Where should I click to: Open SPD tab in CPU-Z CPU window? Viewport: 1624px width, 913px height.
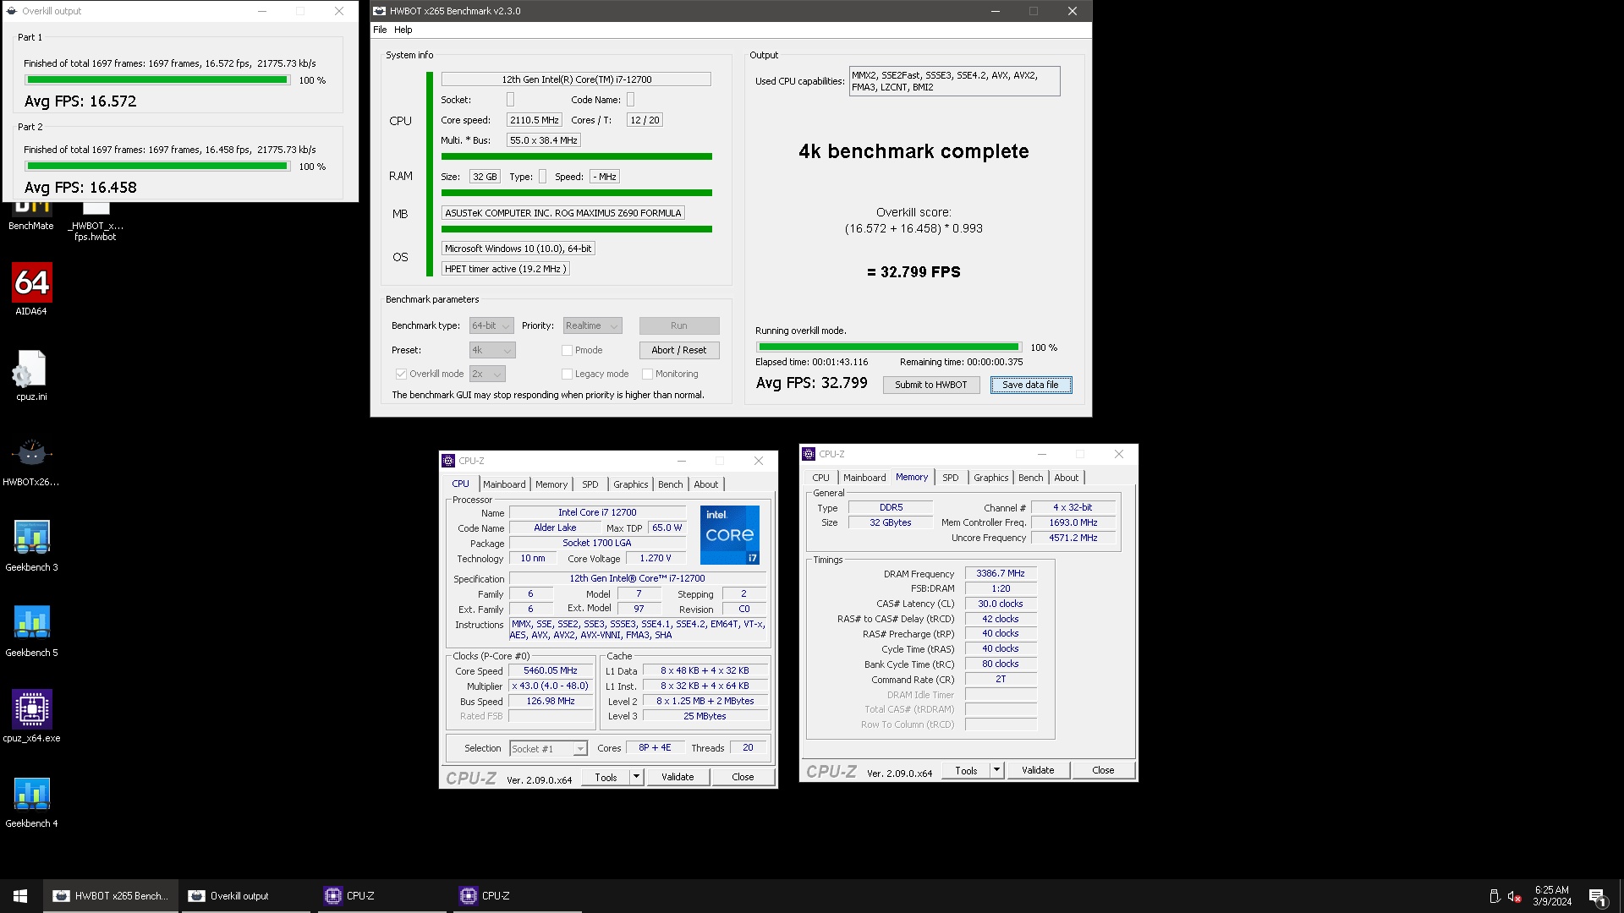click(x=590, y=484)
